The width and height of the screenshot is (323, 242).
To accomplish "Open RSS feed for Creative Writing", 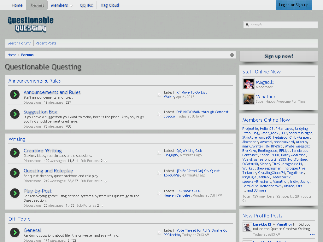I will point(159,153).
